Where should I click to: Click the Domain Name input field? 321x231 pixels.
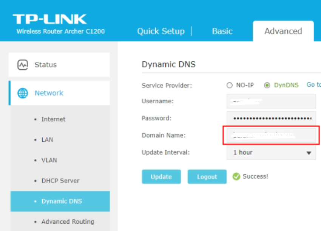pos(271,135)
